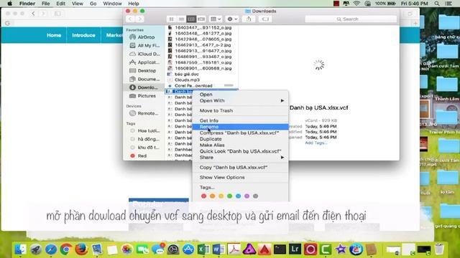Select the Corel Pa…ownload file
The height and width of the screenshot is (258, 460).
193,86
